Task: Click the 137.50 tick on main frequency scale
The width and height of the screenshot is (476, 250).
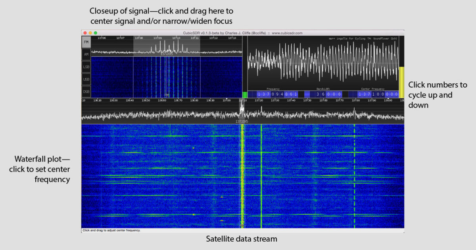Action: tap(307, 100)
